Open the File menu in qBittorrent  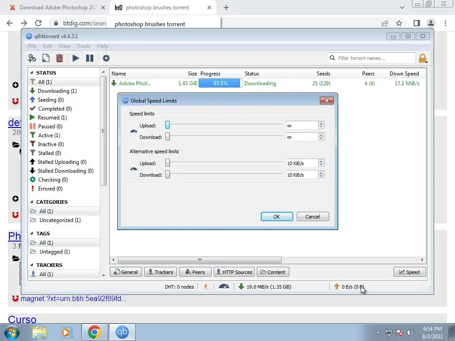tap(32, 46)
